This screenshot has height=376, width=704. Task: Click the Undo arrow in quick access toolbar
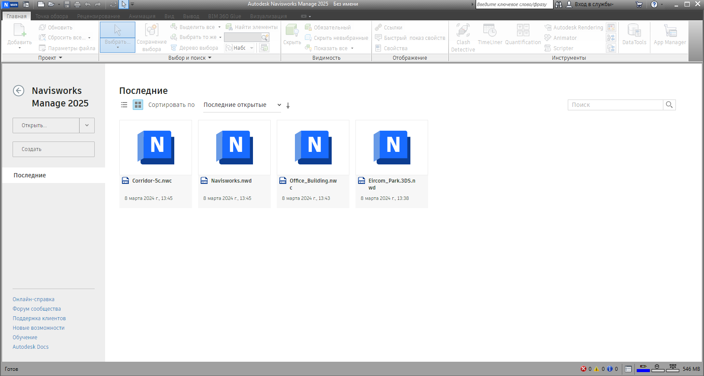point(88,4)
